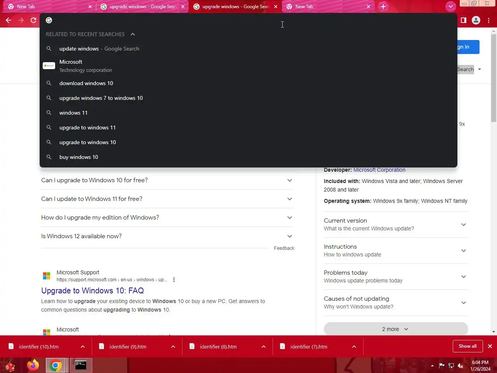This screenshot has height=373, width=497.
Task: Click the Sign in button
Action: coord(468,47)
